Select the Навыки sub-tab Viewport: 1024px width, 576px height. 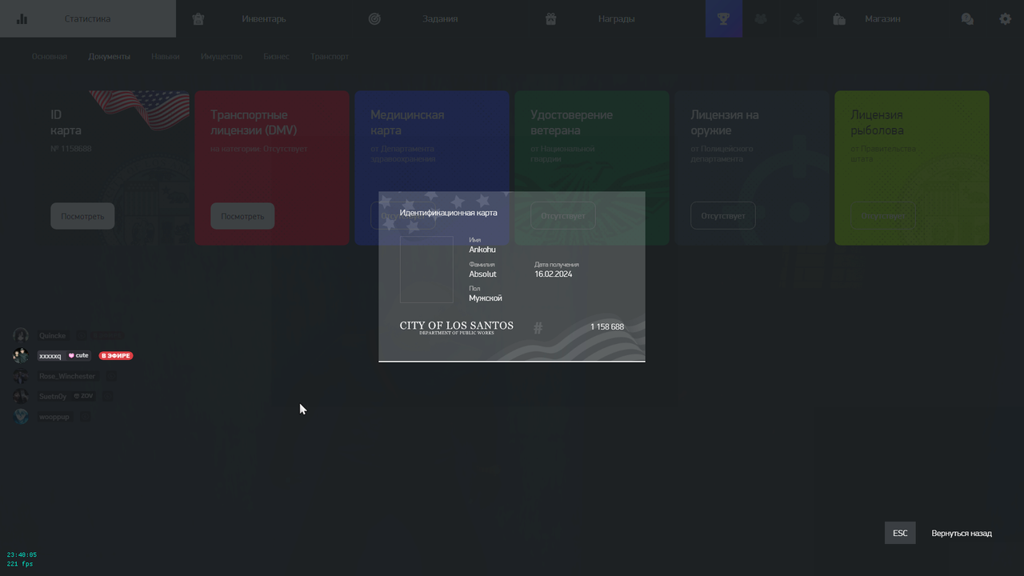pyautogui.click(x=166, y=57)
